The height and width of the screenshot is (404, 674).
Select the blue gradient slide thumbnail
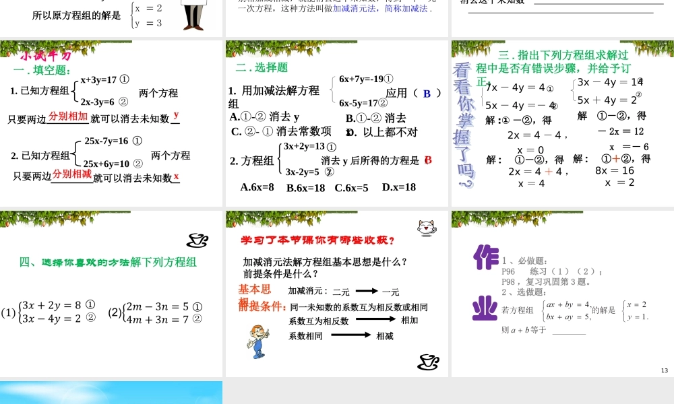click(111, 393)
